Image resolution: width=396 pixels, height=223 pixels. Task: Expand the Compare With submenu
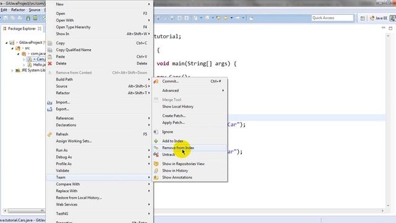[x=100, y=185]
